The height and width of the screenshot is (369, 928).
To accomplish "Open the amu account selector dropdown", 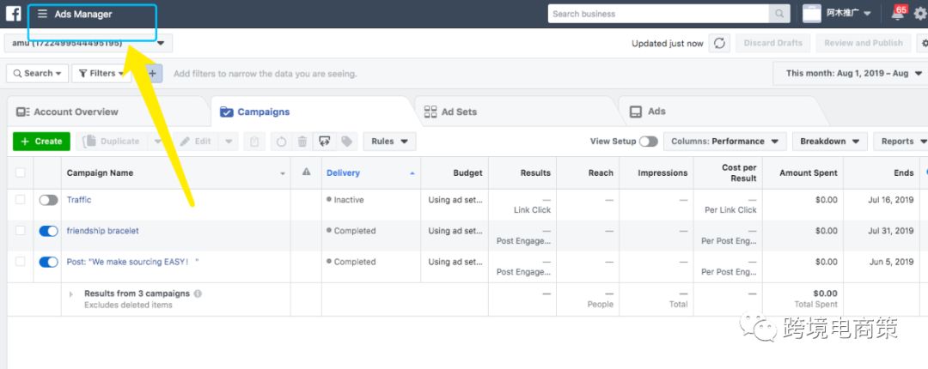I will [x=89, y=43].
